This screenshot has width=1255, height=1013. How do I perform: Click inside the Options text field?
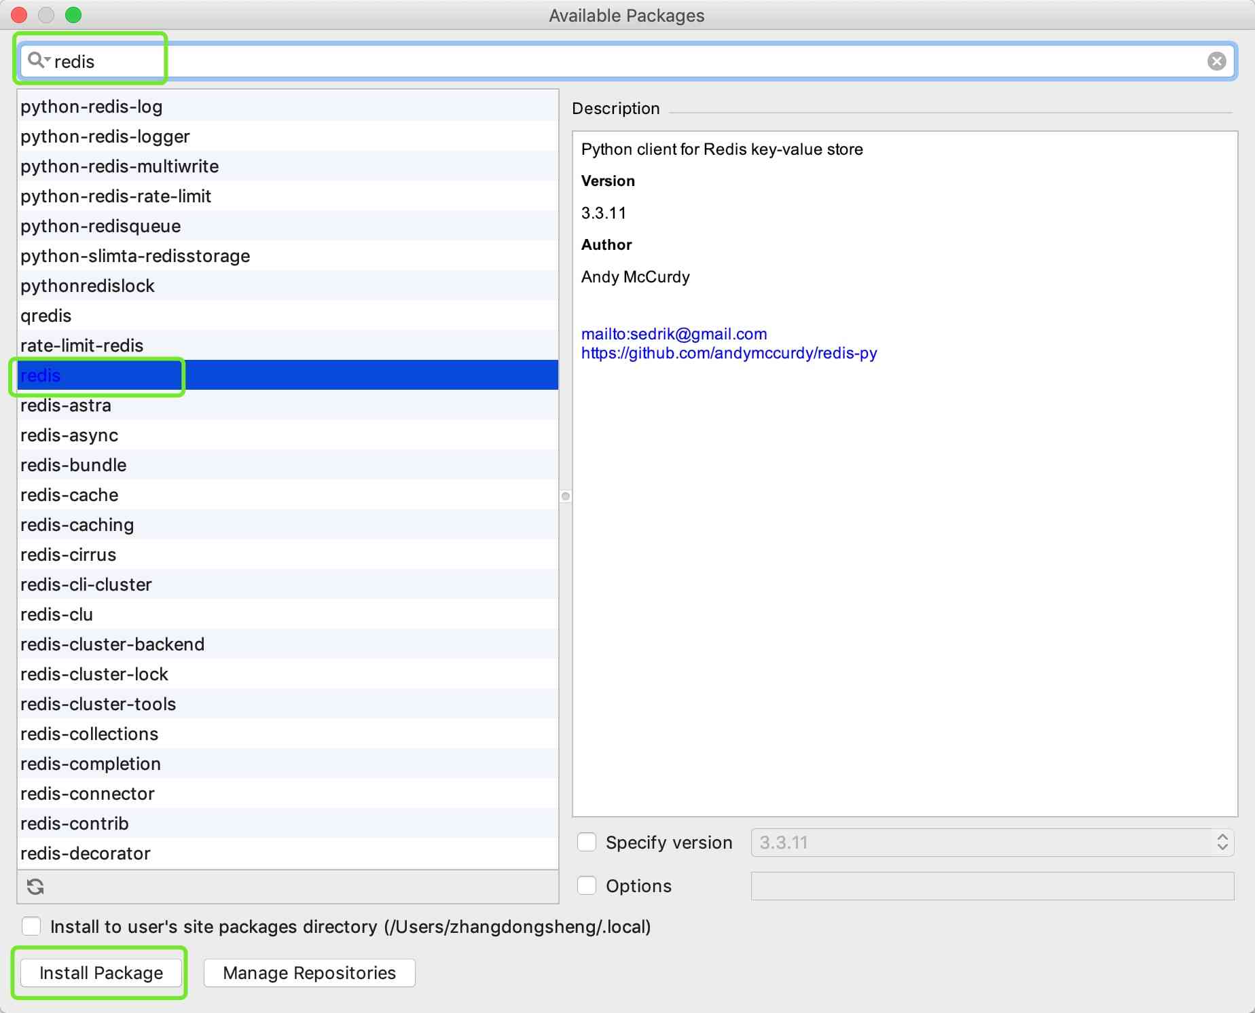[x=992, y=885]
